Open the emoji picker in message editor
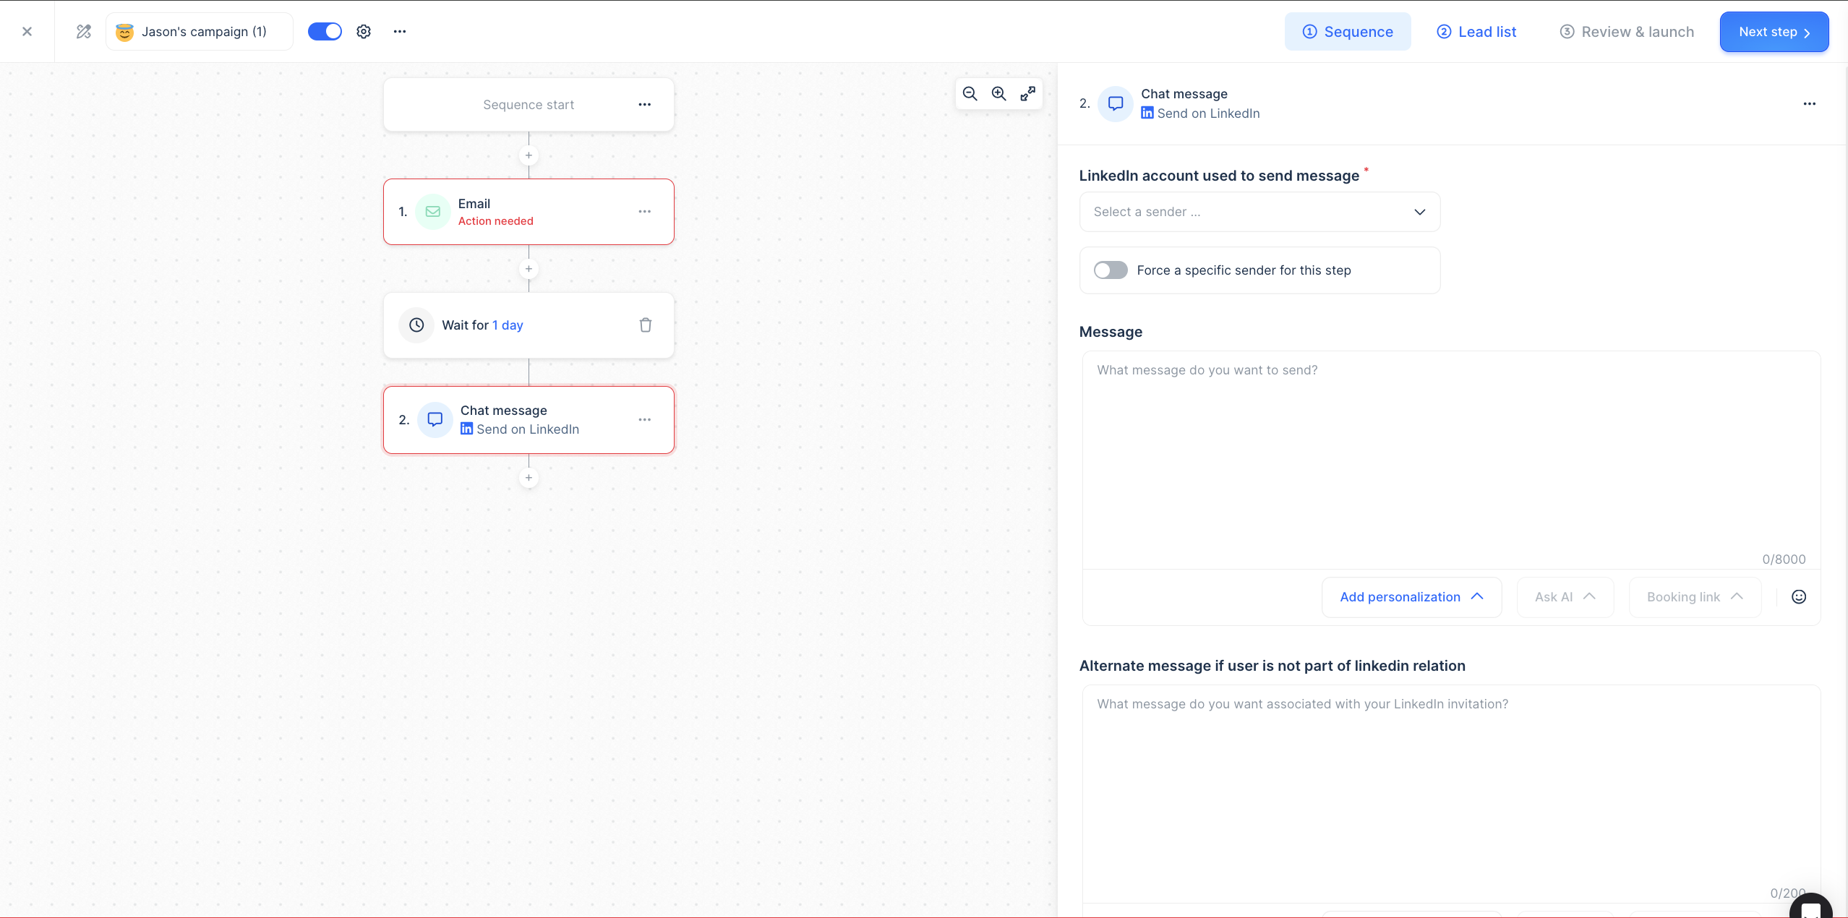 [x=1798, y=597]
